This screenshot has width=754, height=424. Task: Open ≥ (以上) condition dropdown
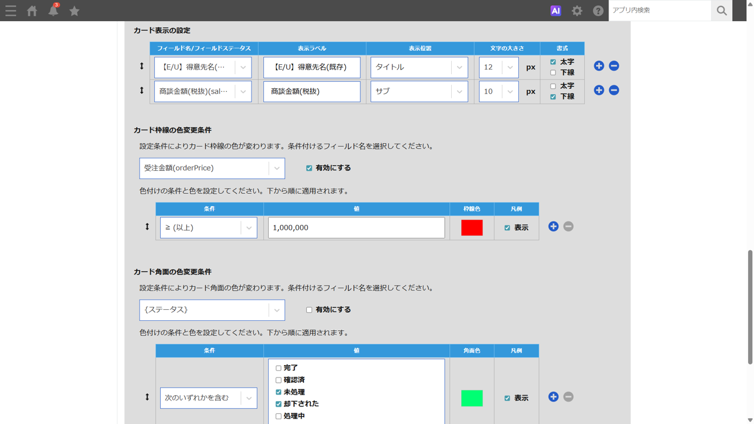(209, 228)
